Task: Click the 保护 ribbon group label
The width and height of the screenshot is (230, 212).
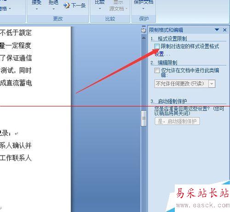Action: pos(144,19)
